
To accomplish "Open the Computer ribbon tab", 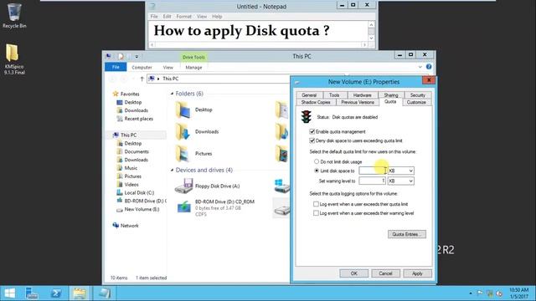I will [142, 68].
